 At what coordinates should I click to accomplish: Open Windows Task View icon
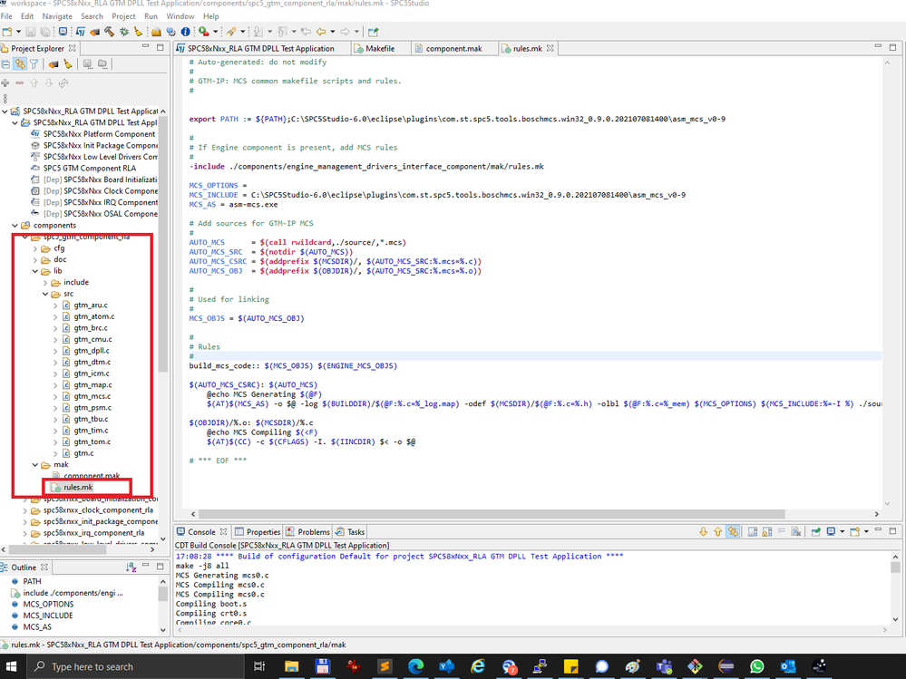point(258,666)
